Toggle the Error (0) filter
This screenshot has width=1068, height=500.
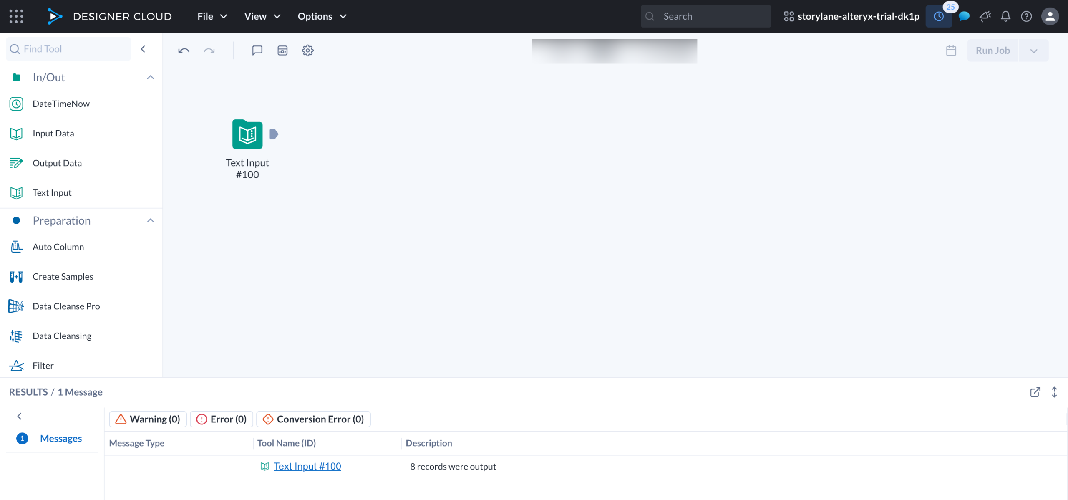pyautogui.click(x=222, y=419)
